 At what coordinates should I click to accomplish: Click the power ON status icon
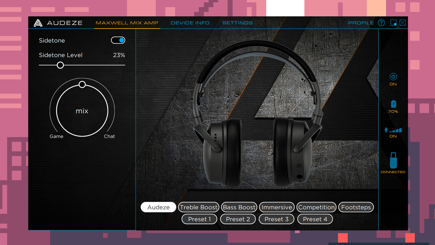click(393, 77)
